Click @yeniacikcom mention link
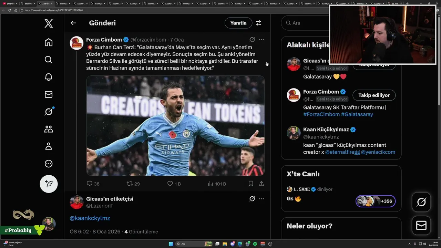The width and height of the screenshot is (441, 248). (378, 152)
